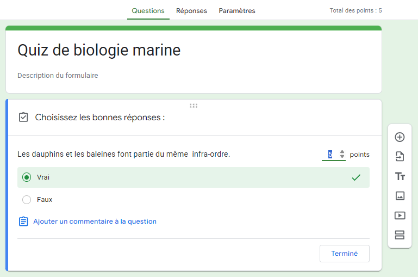This screenshot has width=418, height=277.
Task: Click the drag handle above the question
Action: (x=194, y=106)
